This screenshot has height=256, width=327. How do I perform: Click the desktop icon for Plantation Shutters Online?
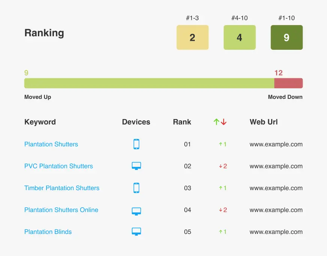pyautogui.click(x=136, y=211)
